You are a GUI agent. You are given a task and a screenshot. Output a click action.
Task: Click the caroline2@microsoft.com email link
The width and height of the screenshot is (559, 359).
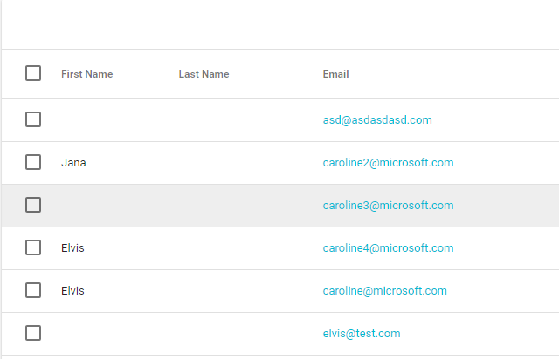point(388,163)
